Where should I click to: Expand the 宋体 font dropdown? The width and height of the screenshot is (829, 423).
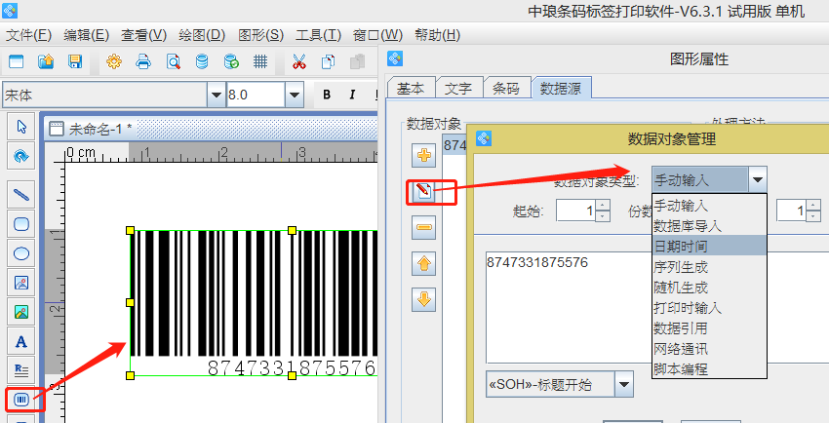click(x=216, y=95)
